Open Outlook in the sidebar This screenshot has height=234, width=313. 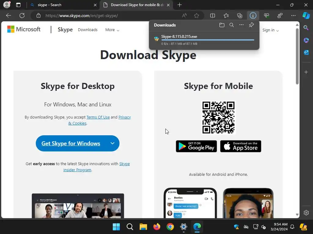pyautogui.click(x=306, y=52)
